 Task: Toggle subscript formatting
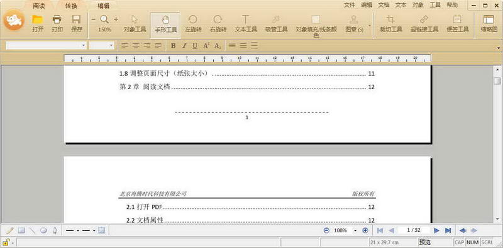[x=218, y=46]
